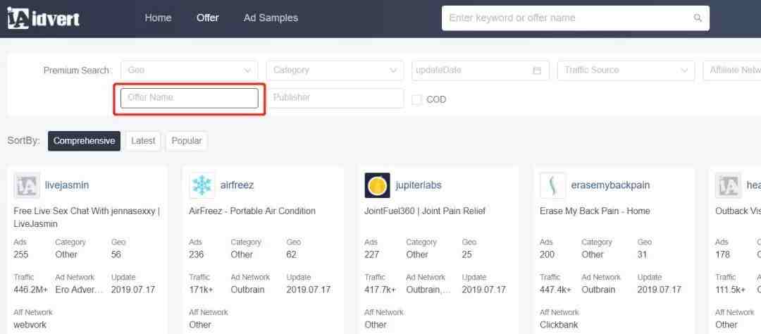Open the Ad Samples menu
Viewport: 761px width, 334px height.
point(271,18)
